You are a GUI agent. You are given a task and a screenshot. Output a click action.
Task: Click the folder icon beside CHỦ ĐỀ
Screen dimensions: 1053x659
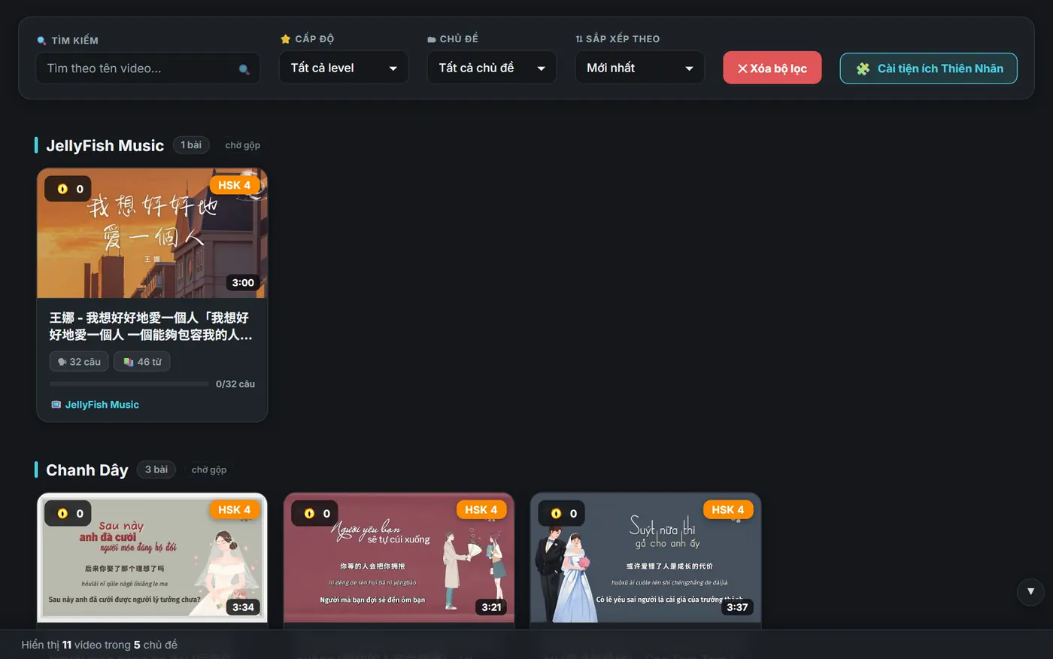click(432, 39)
